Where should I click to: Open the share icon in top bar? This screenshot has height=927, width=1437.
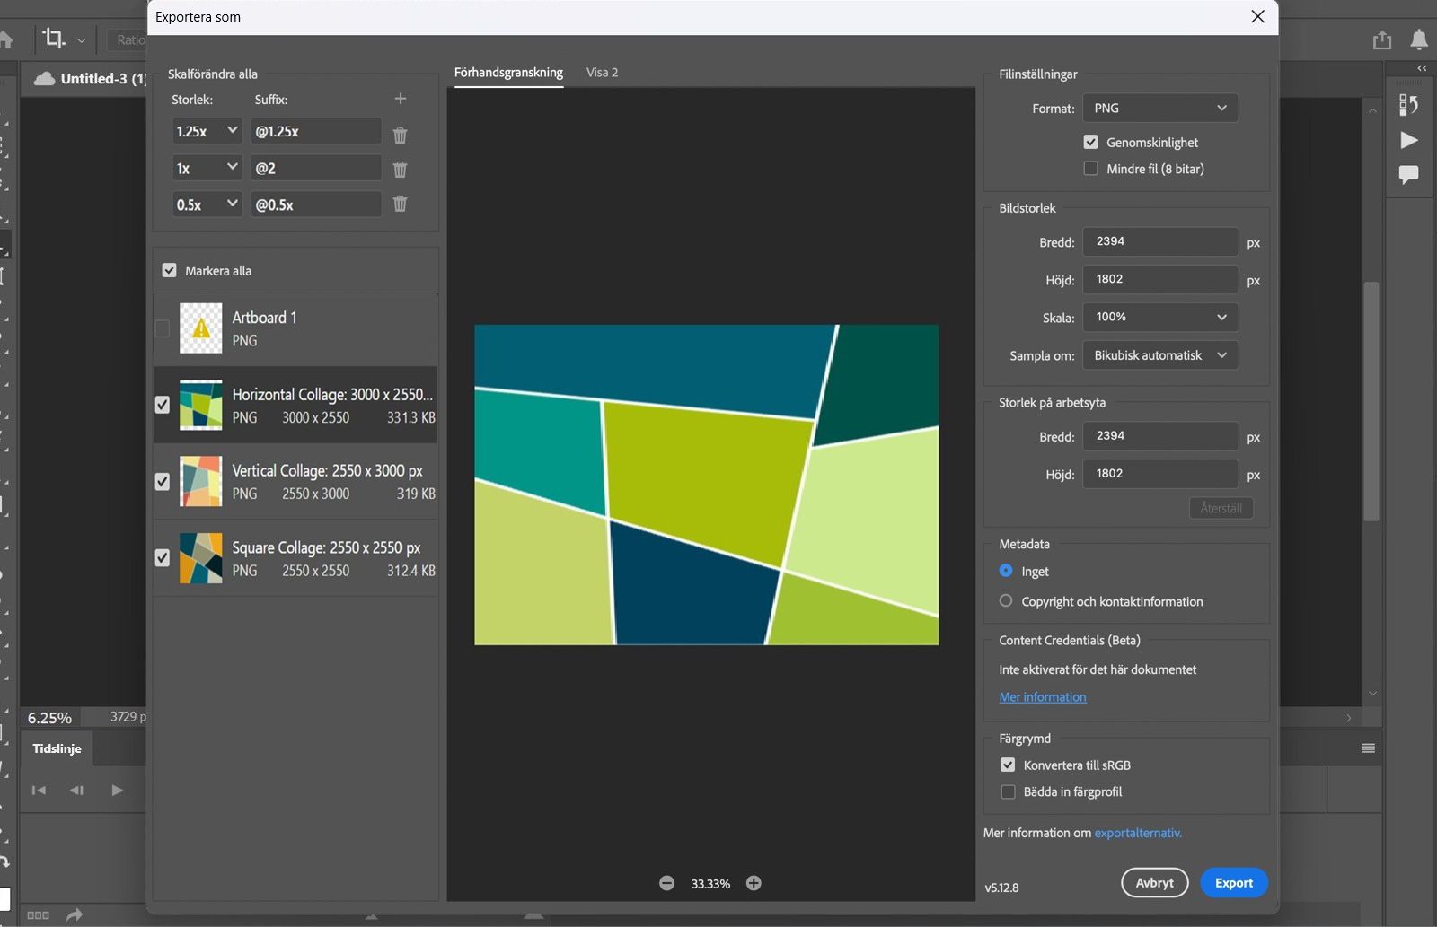1382,40
